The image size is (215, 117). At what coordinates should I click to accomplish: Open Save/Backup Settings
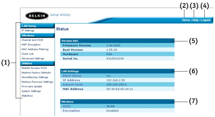[x=35, y=77]
